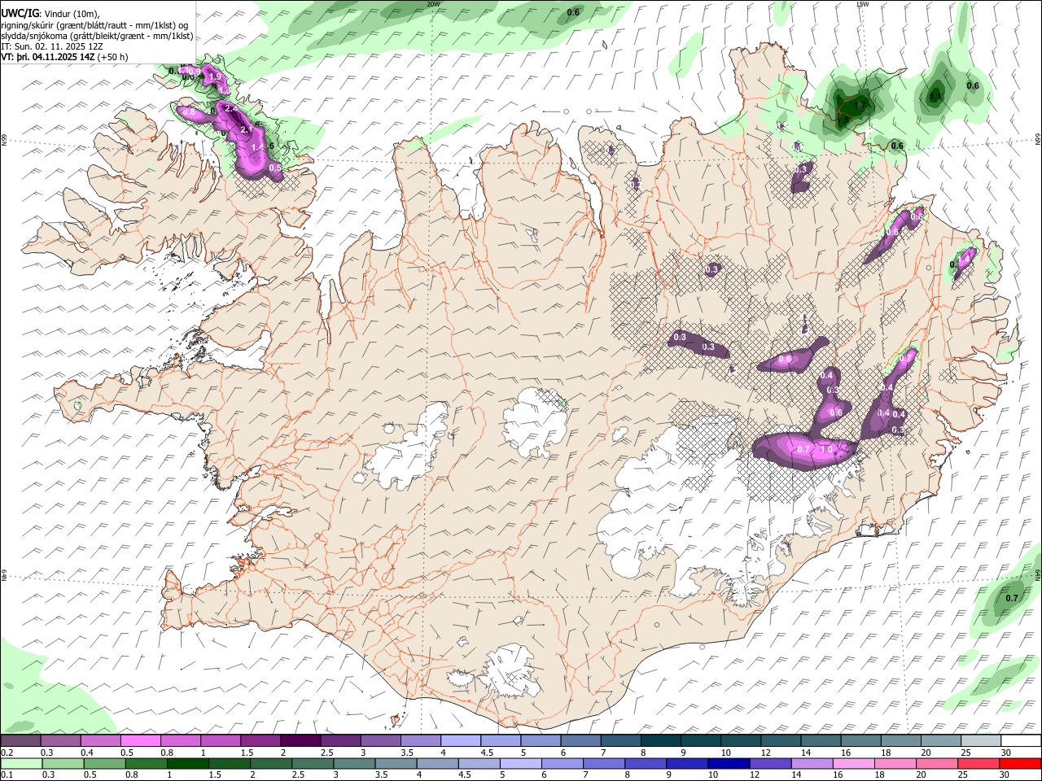Viewport: 1042px width, 781px height.
Task: Click the bright magenta snow swatch between 0.5 and 0.8
Action: (x=140, y=741)
